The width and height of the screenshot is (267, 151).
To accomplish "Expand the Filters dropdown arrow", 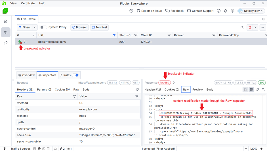I will point(35,27).
